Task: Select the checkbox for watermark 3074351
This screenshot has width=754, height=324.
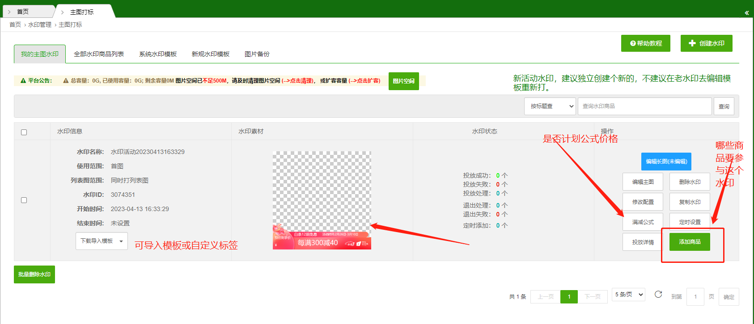Action: click(24, 200)
